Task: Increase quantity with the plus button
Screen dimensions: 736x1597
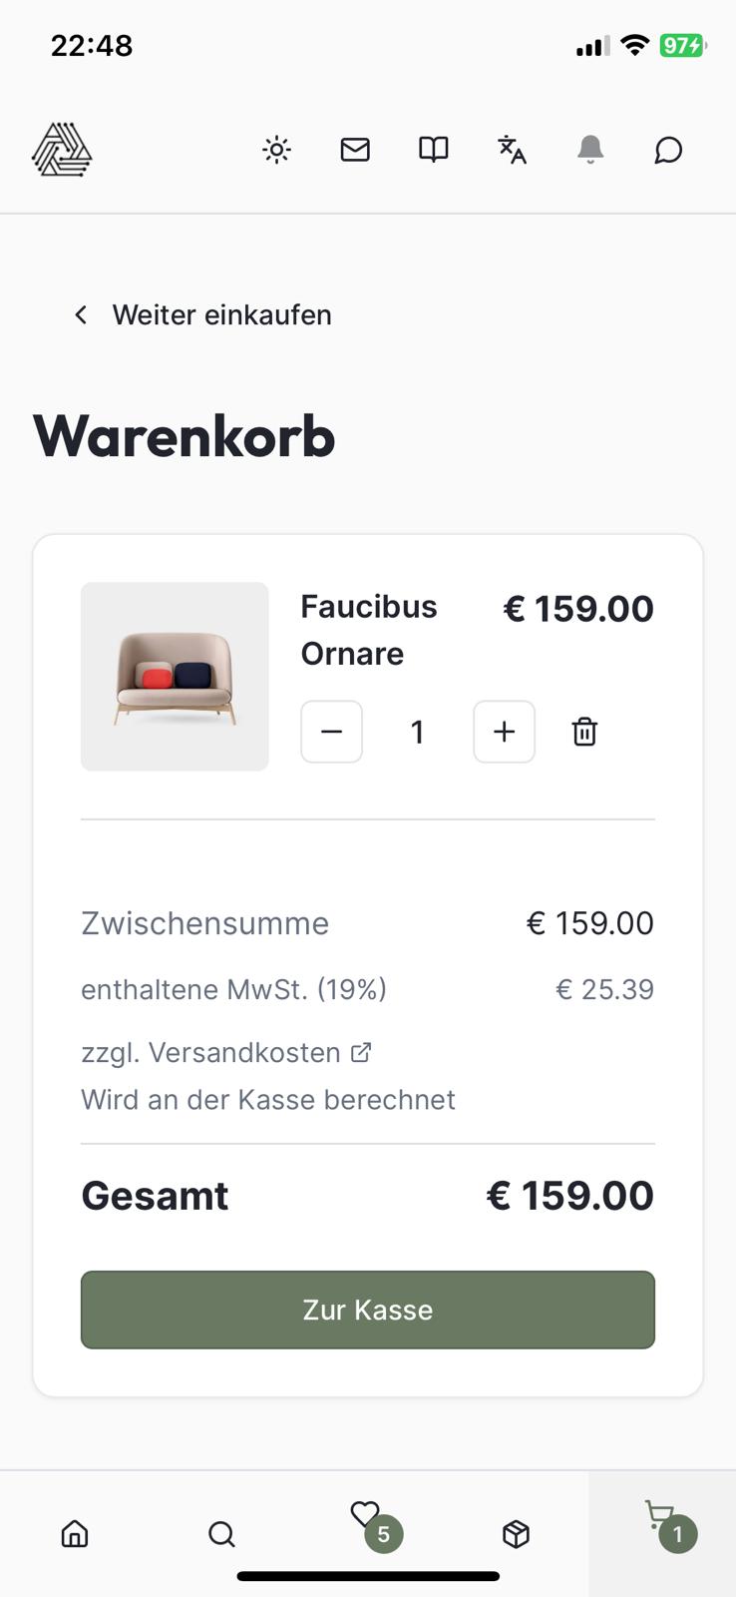Action: 504,732
